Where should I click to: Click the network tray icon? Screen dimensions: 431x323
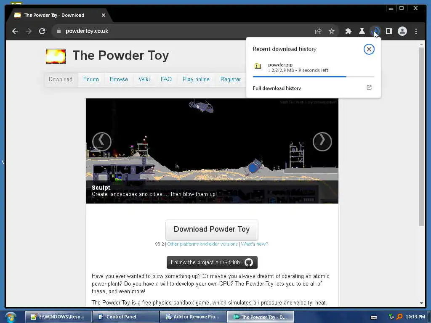point(391,317)
